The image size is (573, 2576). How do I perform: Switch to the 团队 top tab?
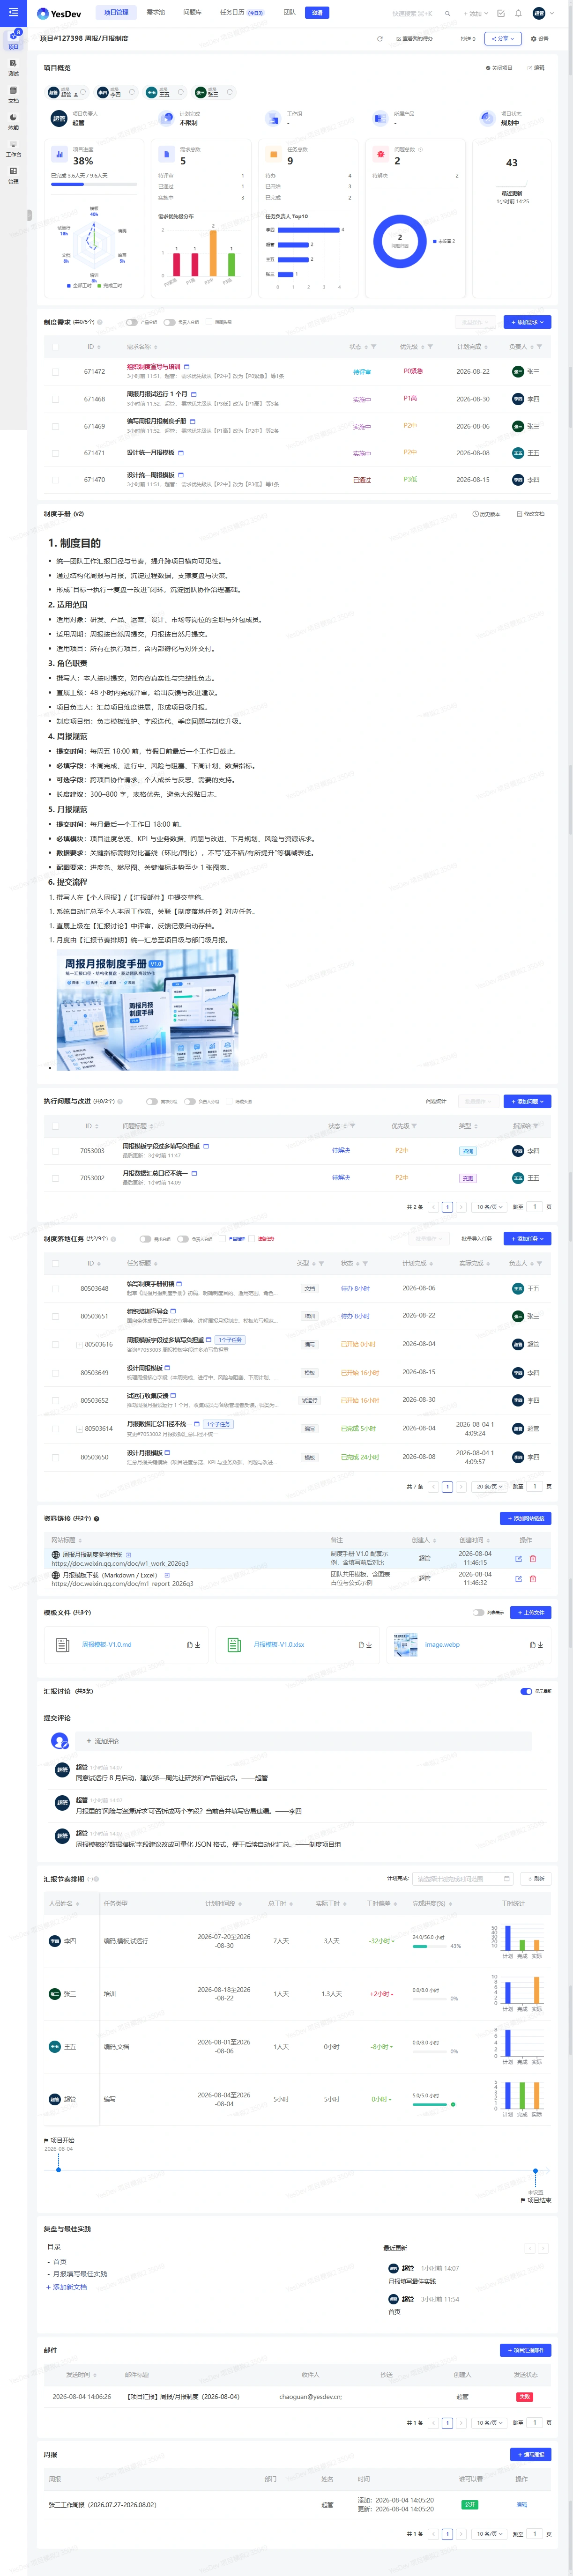pos(289,13)
